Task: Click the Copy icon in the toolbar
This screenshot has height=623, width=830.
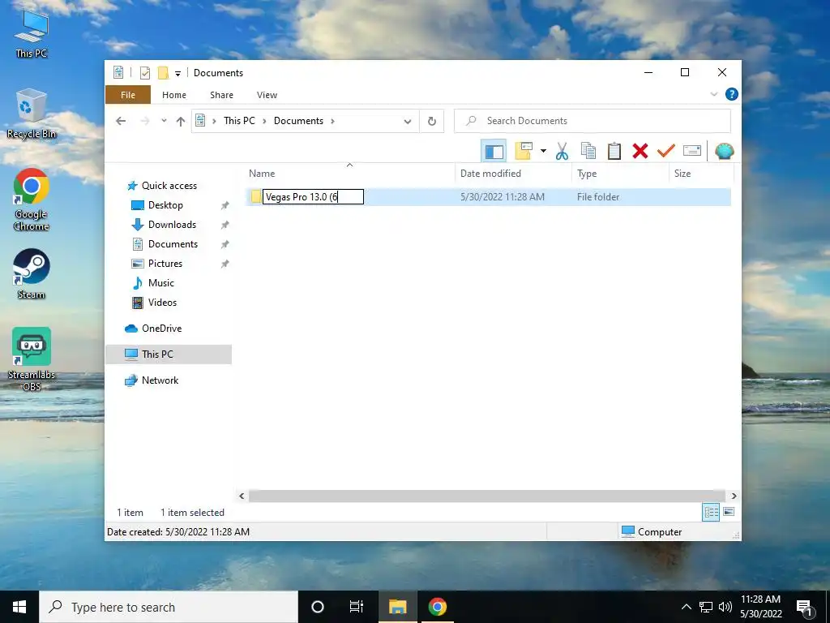Action: pos(588,151)
